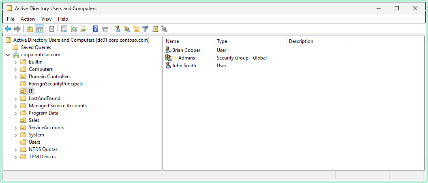This screenshot has height=183, width=428.
Task: Create new user with toolbar icon
Action: (118, 29)
